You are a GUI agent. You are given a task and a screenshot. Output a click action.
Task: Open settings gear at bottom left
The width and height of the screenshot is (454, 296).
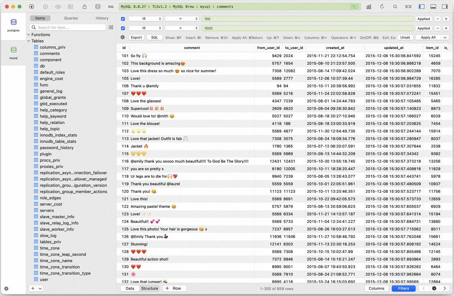click(x=6, y=288)
